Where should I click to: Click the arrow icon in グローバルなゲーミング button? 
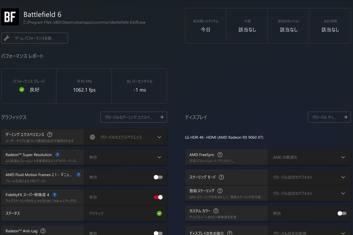(162, 117)
